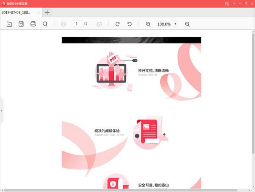Open the feedback smiley icon in title bar
Screen dimensions: 255x192
(227, 4)
